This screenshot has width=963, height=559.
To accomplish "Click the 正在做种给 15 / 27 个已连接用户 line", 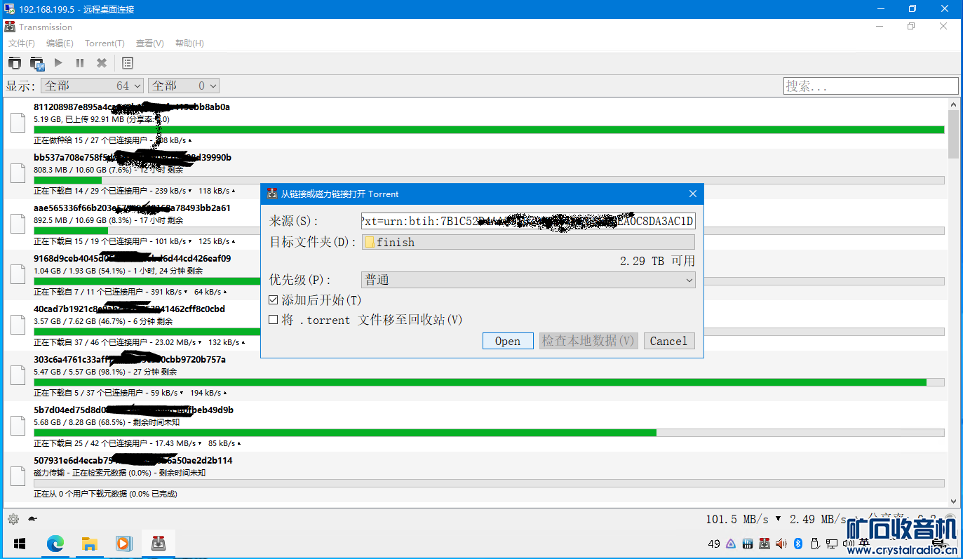I will [113, 140].
